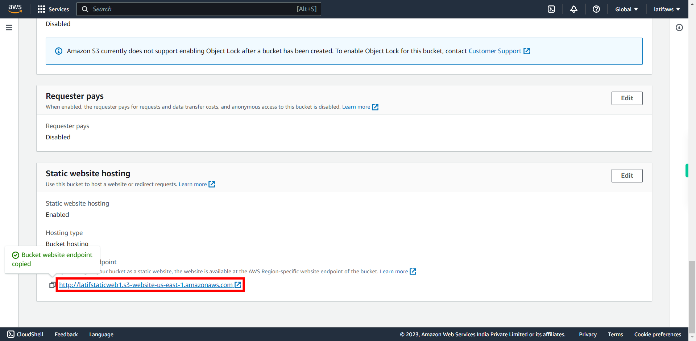Open the Terms footer link
This screenshot has height=341, width=696.
pos(615,334)
